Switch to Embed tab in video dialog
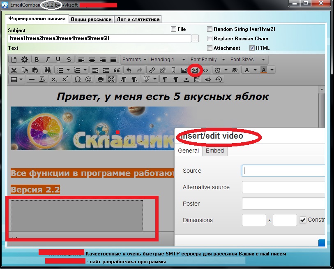Screen dimensions: 334x269 215,151
